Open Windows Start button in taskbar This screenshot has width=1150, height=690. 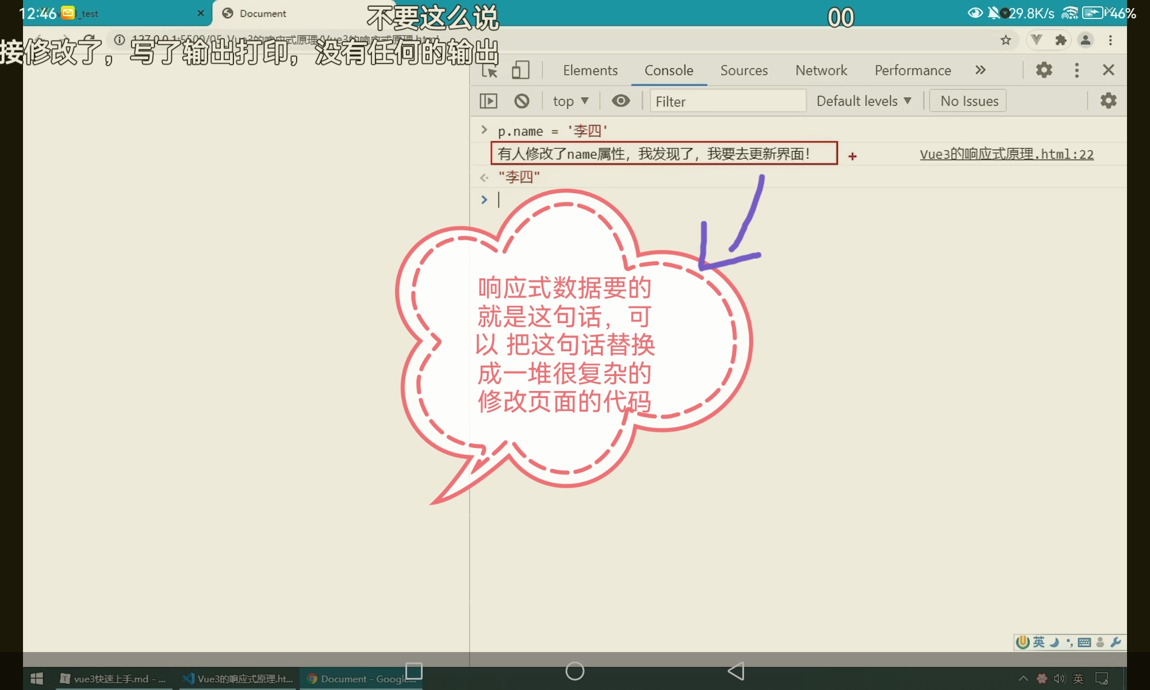pyautogui.click(x=37, y=678)
